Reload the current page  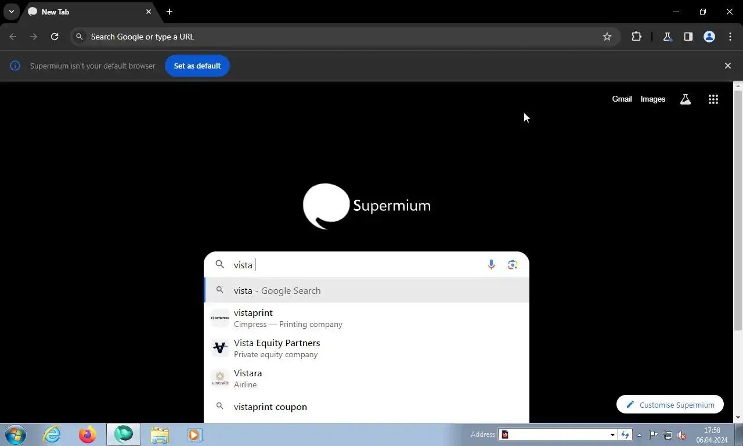click(55, 37)
